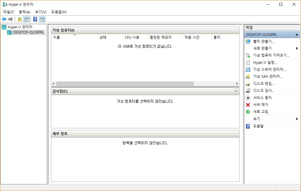Click '이 서버에 가상 컴퓨터가 없습니다.' message
301x191 pixels.
[x=145, y=47]
